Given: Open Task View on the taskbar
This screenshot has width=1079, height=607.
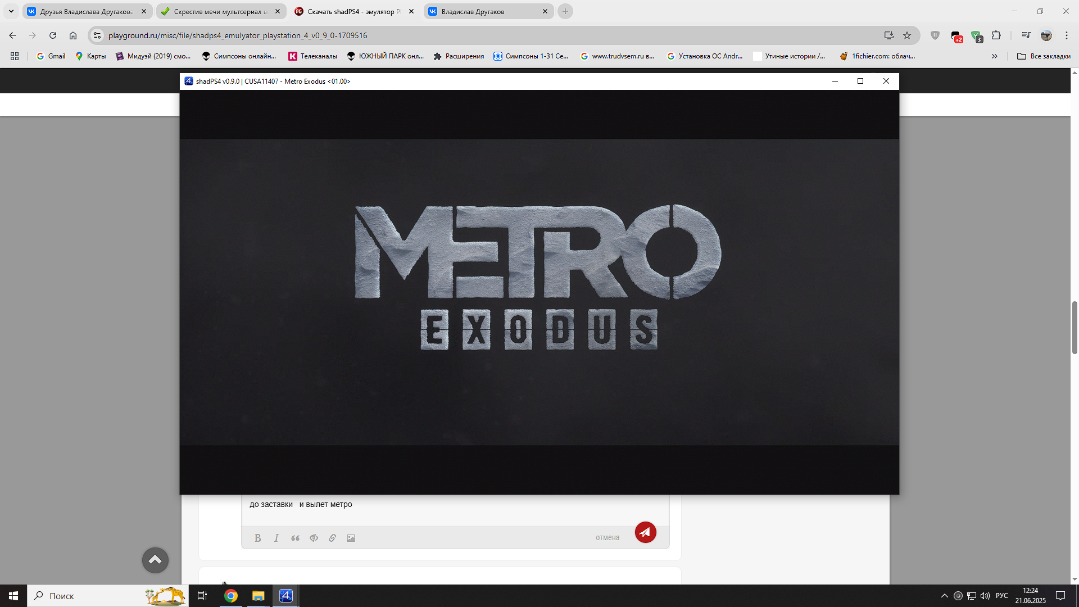Looking at the screenshot, I should (x=202, y=596).
